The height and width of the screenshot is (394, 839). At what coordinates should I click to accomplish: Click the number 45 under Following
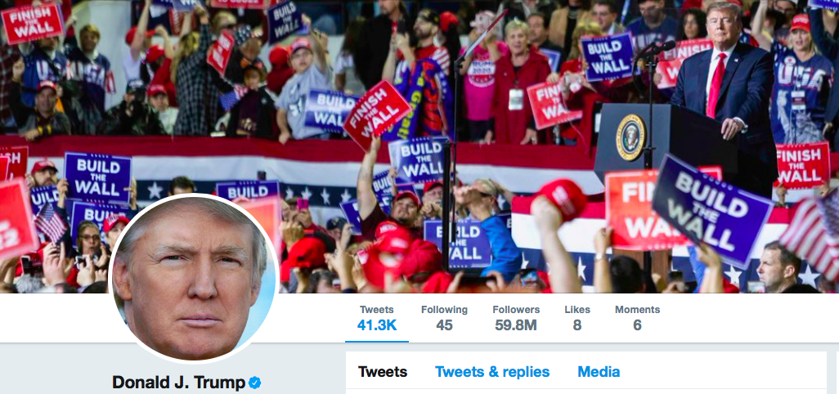(x=444, y=325)
